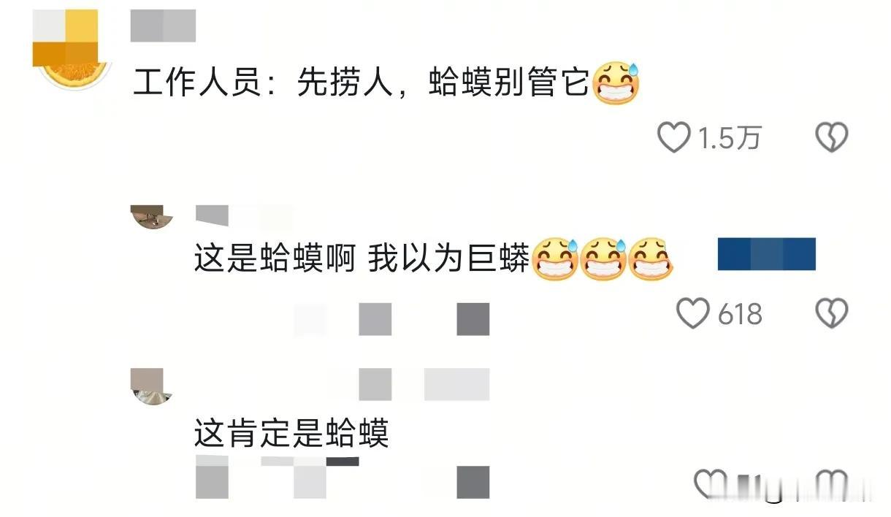This screenshot has height=517, width=891.
Task: Like the comment with 1.5万 likes
Action: pos(673,137)
